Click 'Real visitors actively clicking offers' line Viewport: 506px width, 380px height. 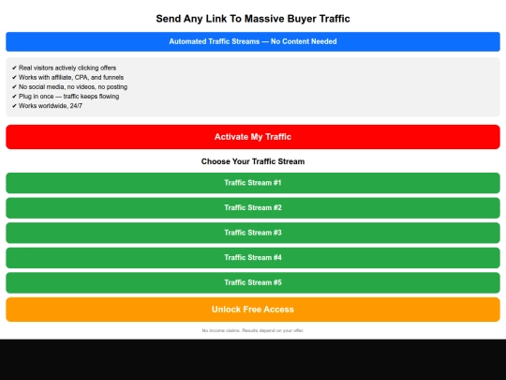pyautogui.click(x=64, y=68)
